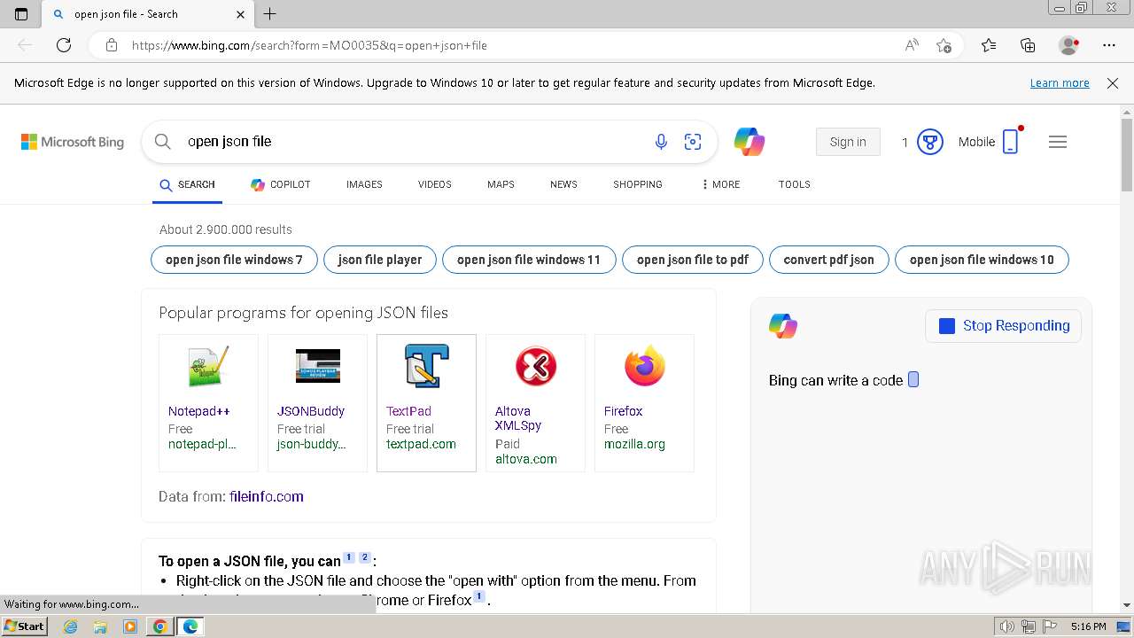Open the JSONBuddy link
The image size is (1134, 638).
pyautogui.click(x=311, y=411)
